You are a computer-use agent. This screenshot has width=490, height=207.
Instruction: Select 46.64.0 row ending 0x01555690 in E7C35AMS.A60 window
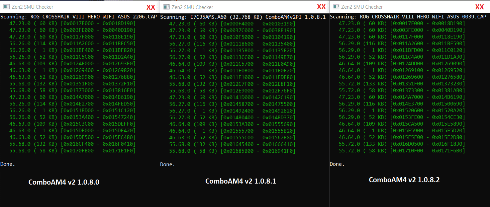232,124
